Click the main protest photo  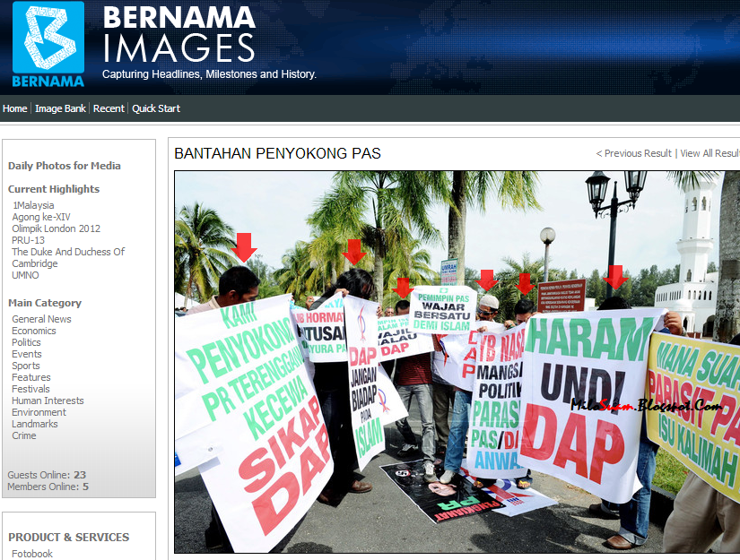click(457, 362)
